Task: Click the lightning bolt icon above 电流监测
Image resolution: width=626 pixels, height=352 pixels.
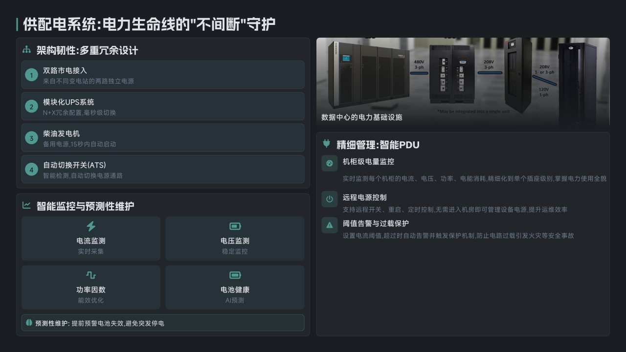Action: click(x=91, y=226)
